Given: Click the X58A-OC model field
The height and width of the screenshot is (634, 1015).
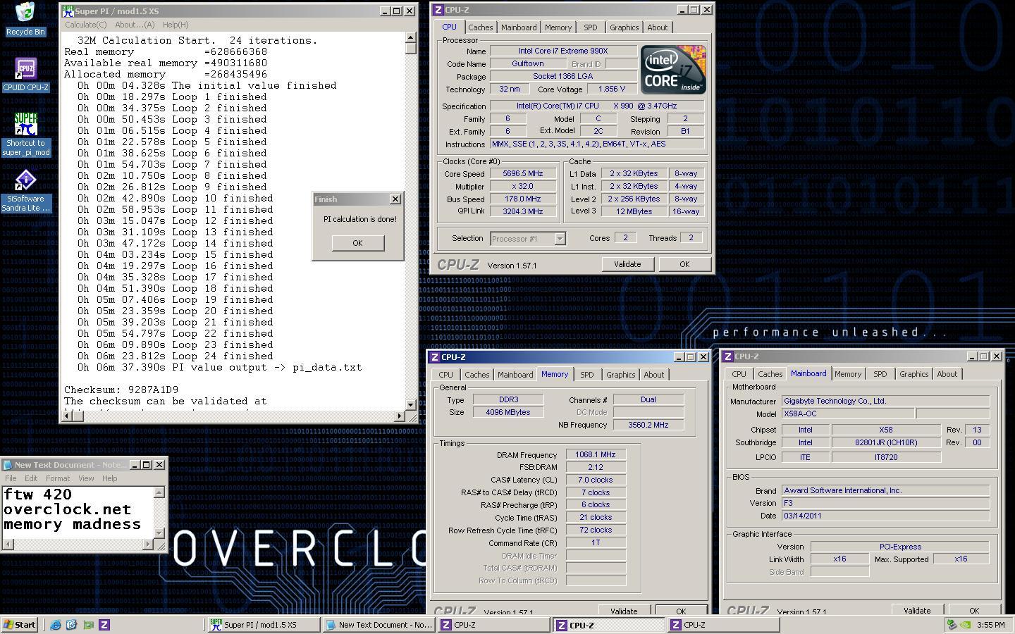Looking at the screenshot, I should pyautogui.click(x=848, y=414).
